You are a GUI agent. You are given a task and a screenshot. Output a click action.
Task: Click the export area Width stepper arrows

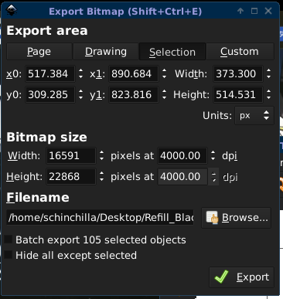point(269,73)
